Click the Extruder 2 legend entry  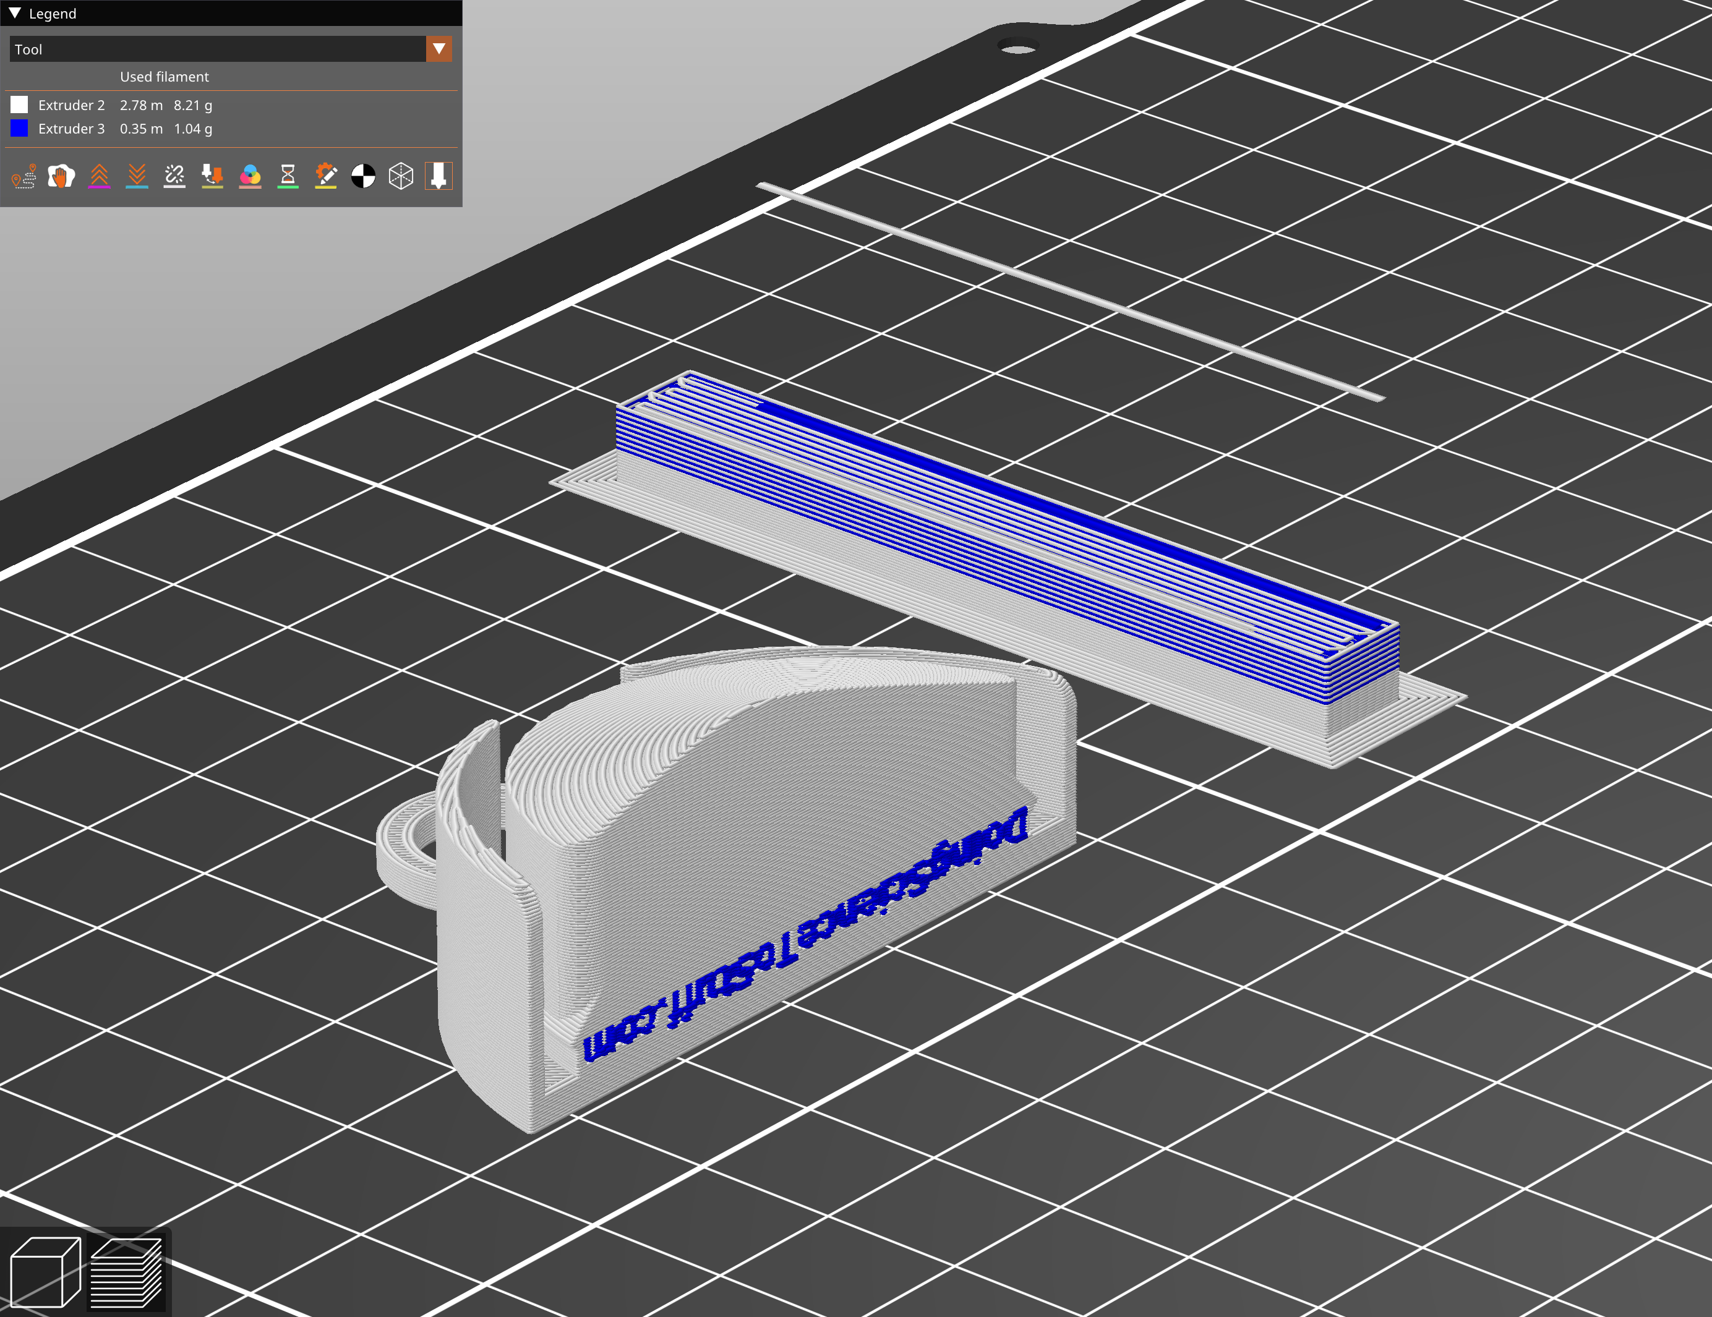[x=71, y=105]
